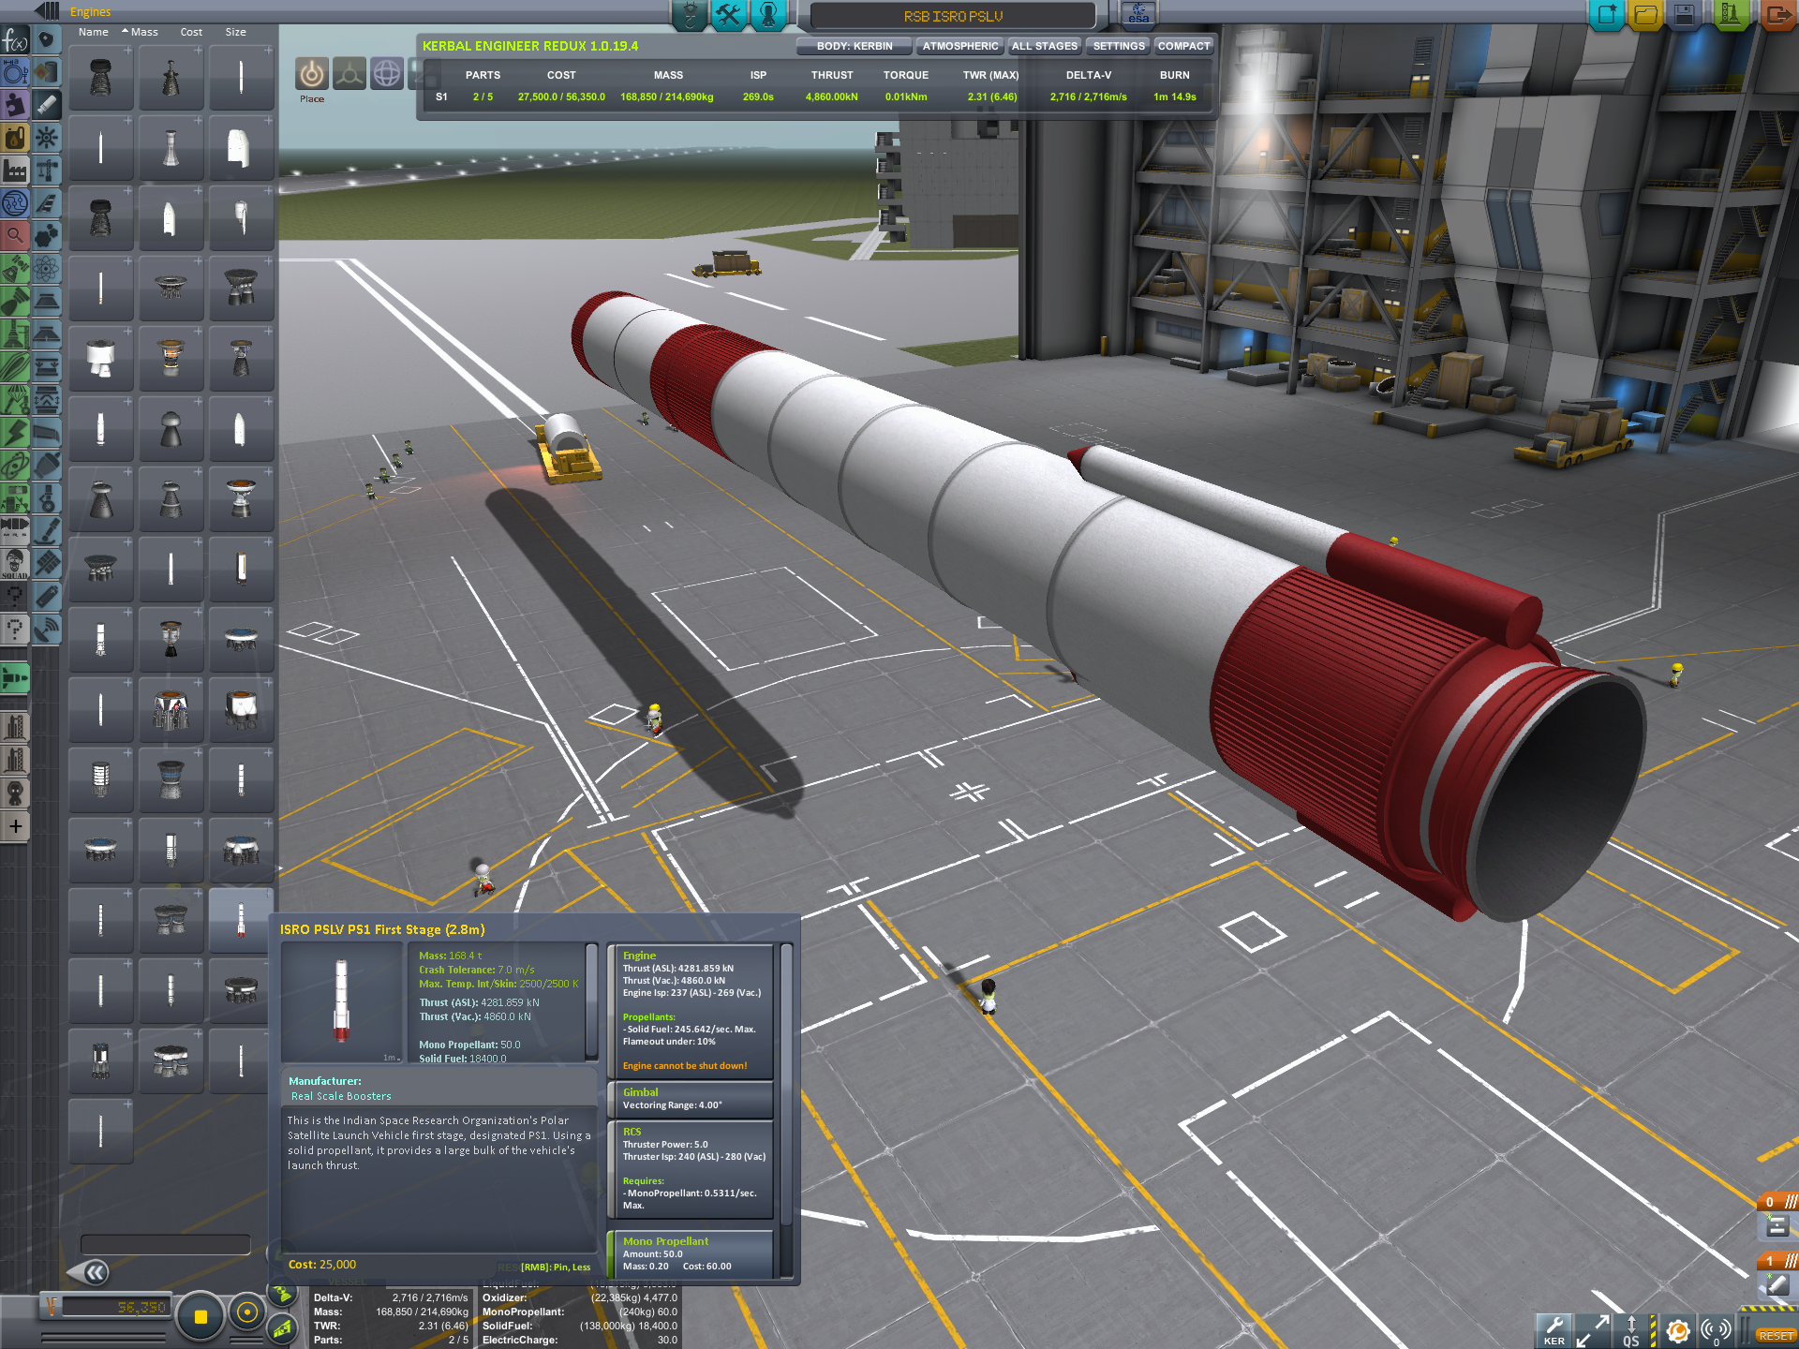Screen dimensions: 1799x1349
Task: Select the ISRO PSLV PS1 part thumbnail
Action: point(241,920)
